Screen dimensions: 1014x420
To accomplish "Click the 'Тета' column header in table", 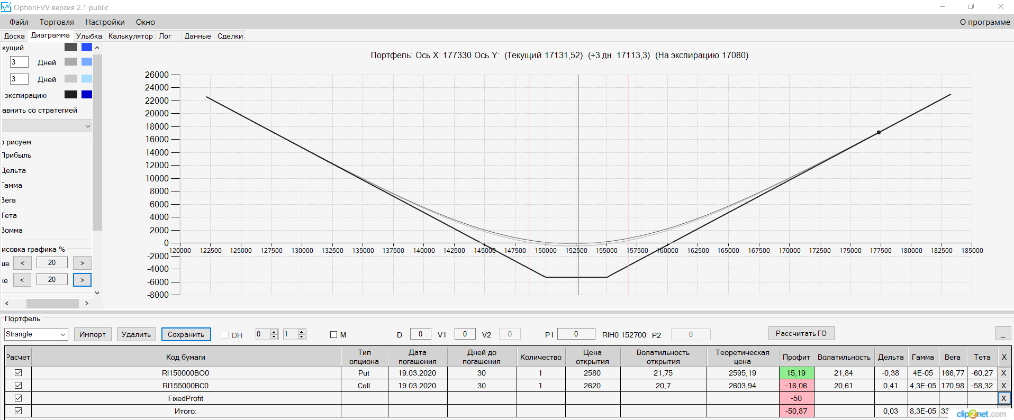I will point(982,357).
